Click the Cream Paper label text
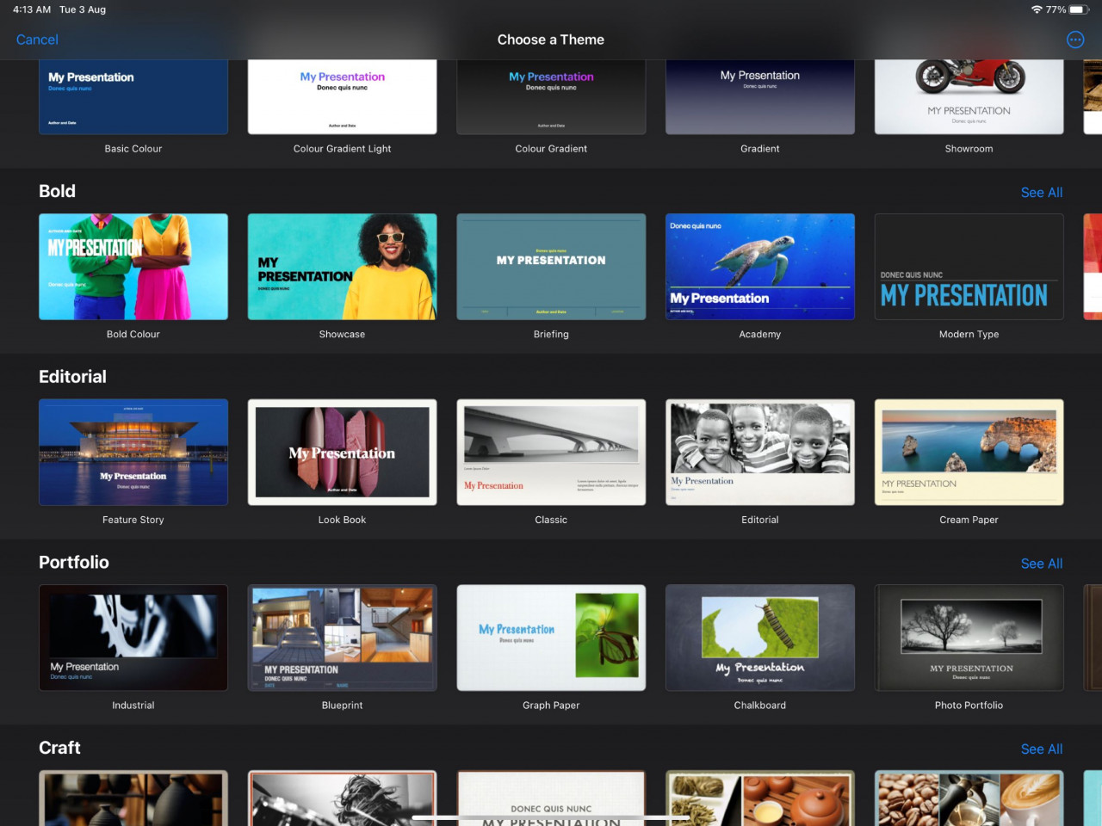The height and width of the screenshot is (826, 1102). (969, 520)
